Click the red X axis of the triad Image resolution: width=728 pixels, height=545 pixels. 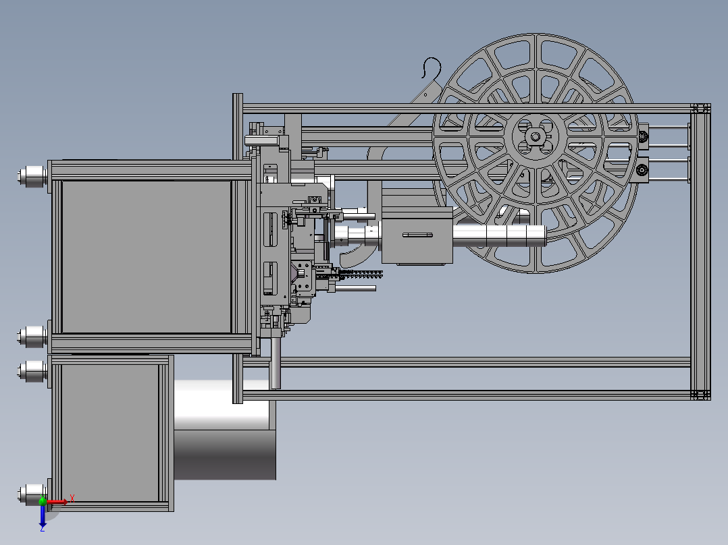tap(57, 502)
